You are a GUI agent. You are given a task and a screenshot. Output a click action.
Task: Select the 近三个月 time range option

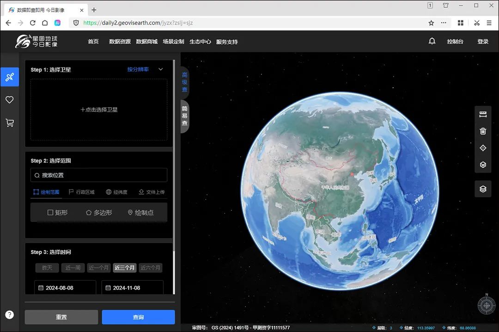pyautogui.click(x=124, y=268)
